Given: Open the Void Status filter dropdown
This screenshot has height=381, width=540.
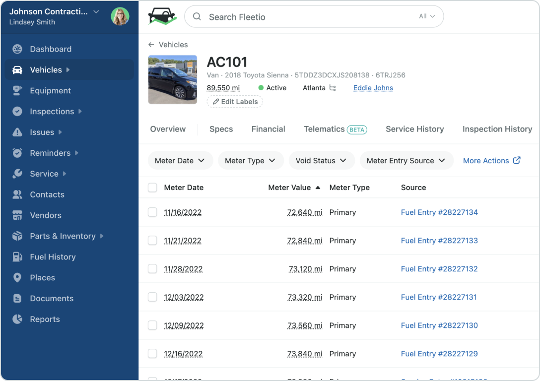Looking at the screenshot, I should coord(322,160).
